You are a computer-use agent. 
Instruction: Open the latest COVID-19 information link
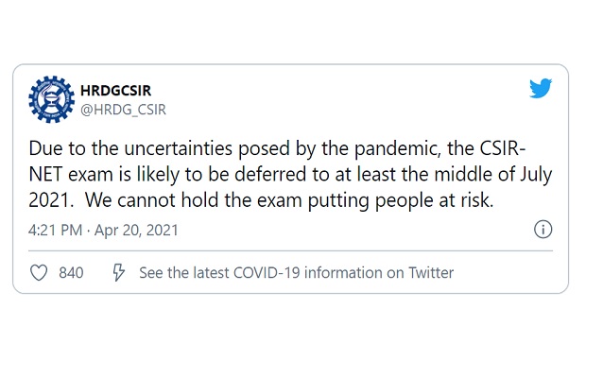296,273
